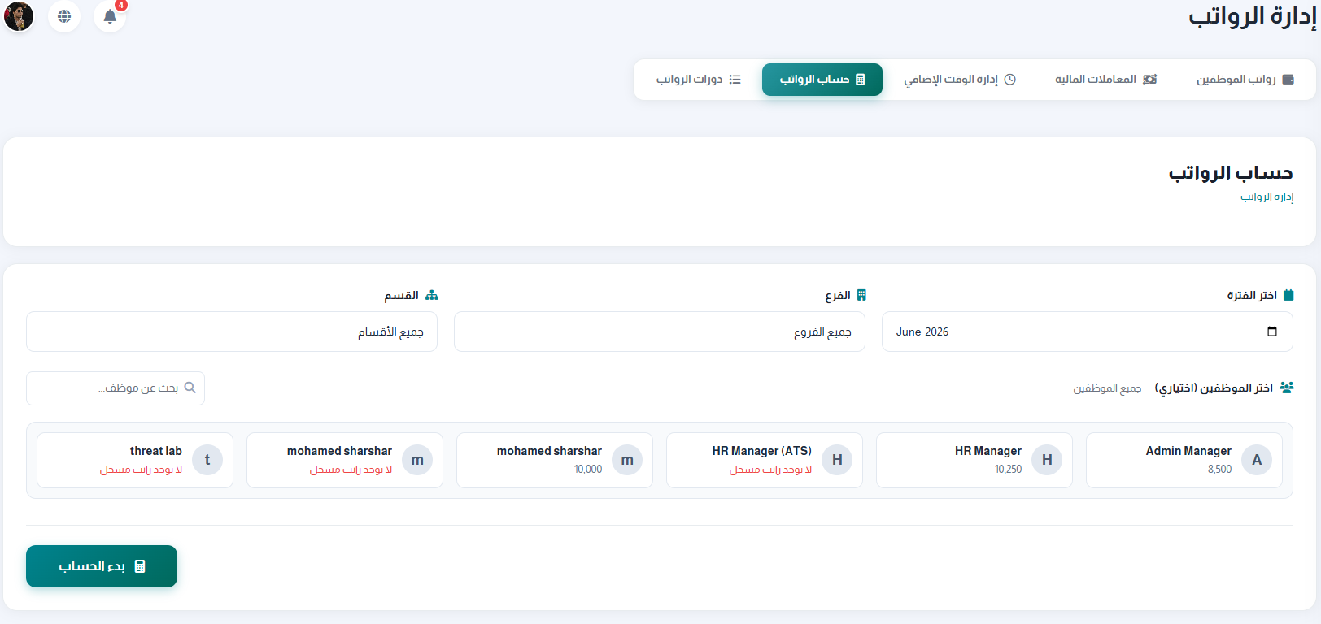Open the notifications bell icon
This screenshot has height=624, width=1321.
pyautogui.click(x=110, y=16)
